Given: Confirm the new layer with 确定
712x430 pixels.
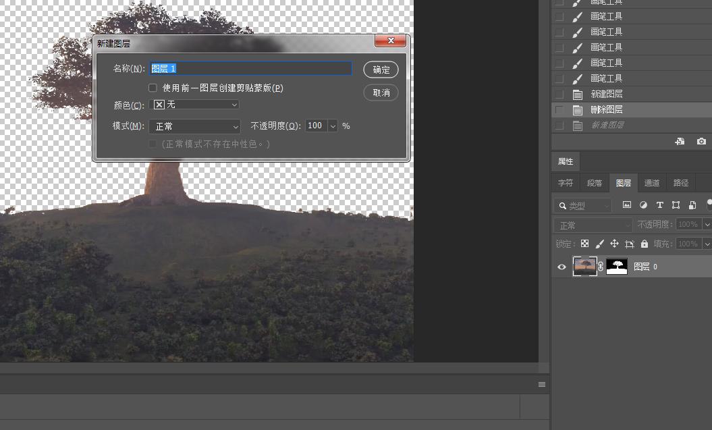Looking at the screenshot, I should [x=381, y=70].
